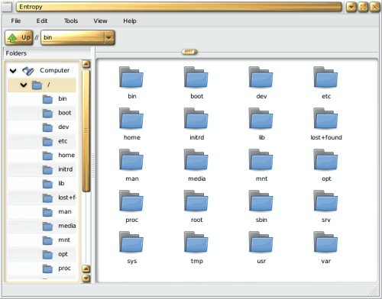Screen dimensions: 382x299
Task: Click the resize grip in status bar corner
Action: pyautogui.click(x=374, y=291)
